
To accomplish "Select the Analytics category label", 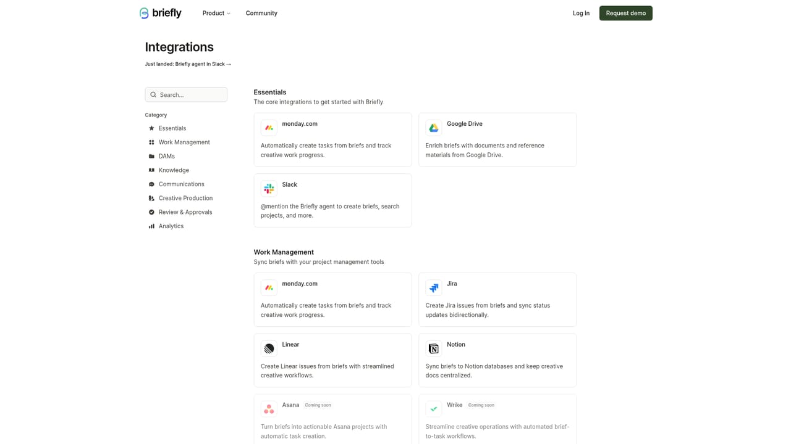I will (x=171, y=226).
